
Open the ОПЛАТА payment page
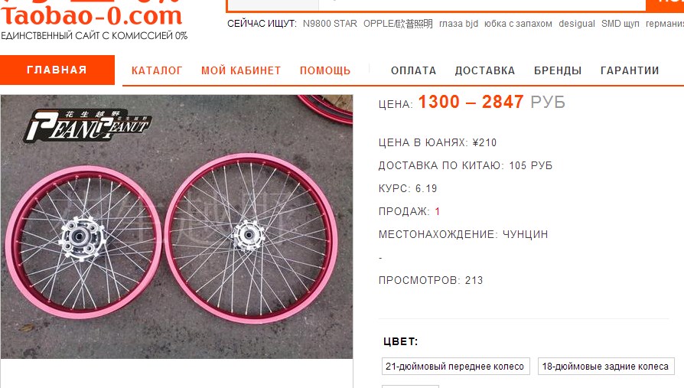(x=414, y=70)
